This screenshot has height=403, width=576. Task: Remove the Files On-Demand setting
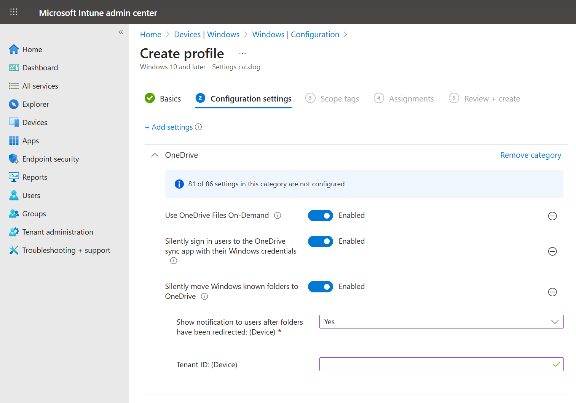tap(552, 216)
